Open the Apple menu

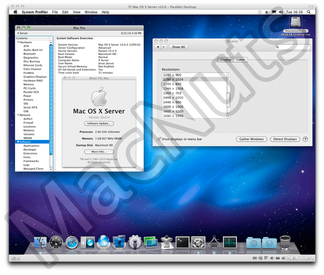[x=16, y=12]
